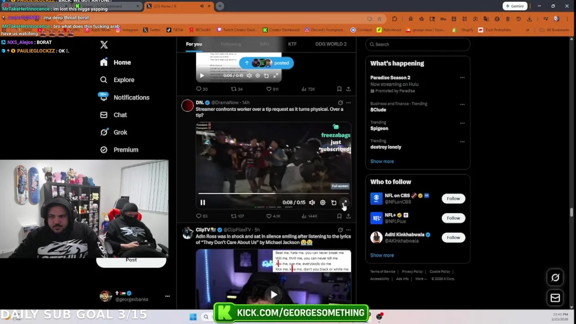Open Grok from the sidebar
Viewport: 576px width, 324px height.
pos(113,132)
